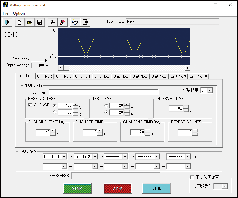Switch to Unit No.10 tab
The width and height of the screenshot is (238, 198).
(198, 76)
